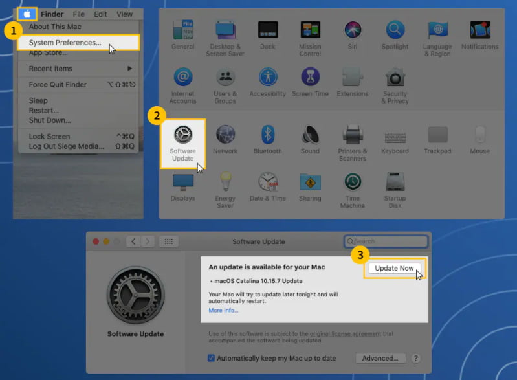This screenshot has width=517, height=380.
Task: Open the File menu
Action: [79, 14]
